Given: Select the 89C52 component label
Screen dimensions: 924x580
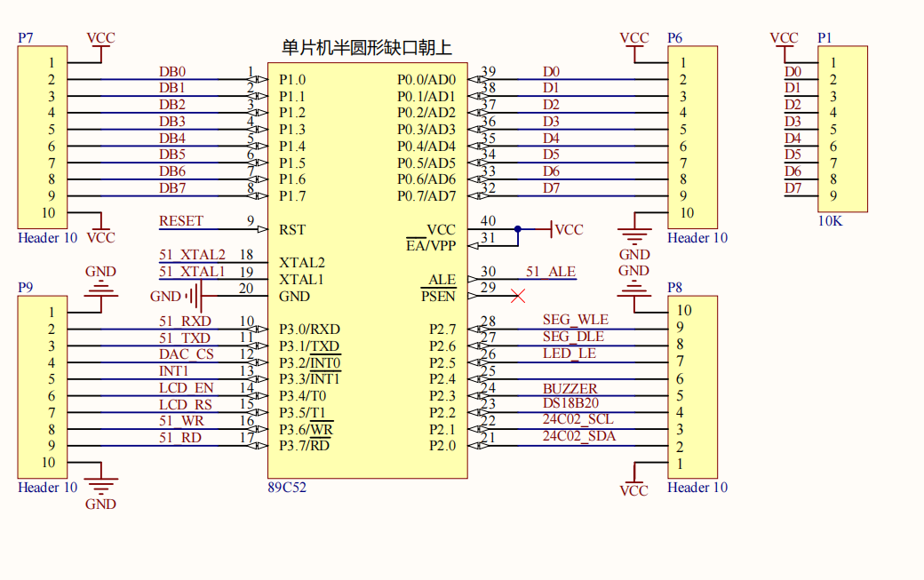Looking at the screenshot, I should pos(287,488).
